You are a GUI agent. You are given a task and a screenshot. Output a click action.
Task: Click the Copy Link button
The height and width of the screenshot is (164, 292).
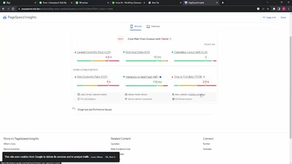269,18
